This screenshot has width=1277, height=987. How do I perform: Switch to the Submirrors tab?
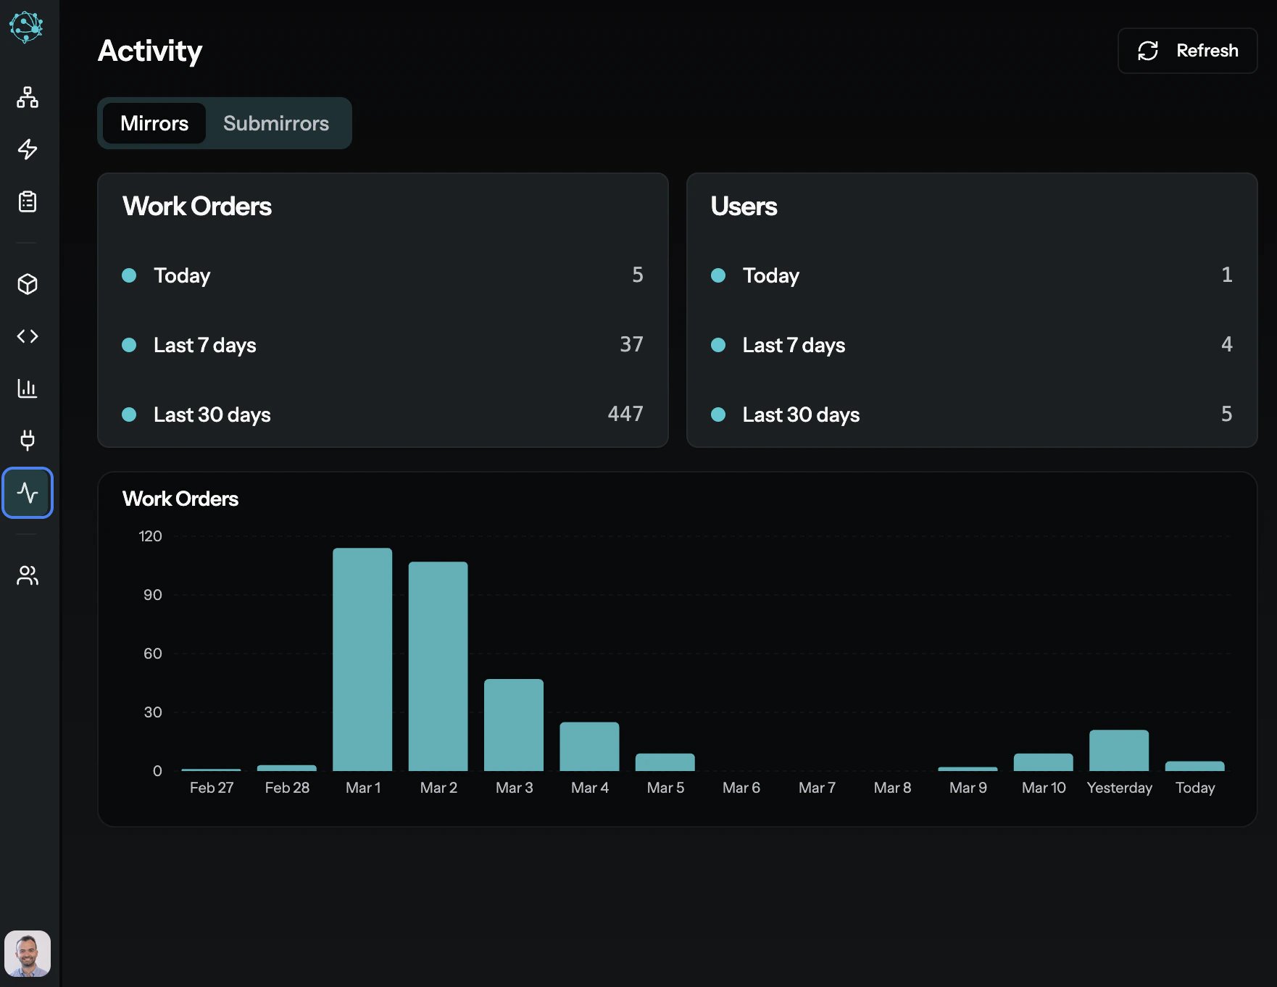click(x=277, y=123)
